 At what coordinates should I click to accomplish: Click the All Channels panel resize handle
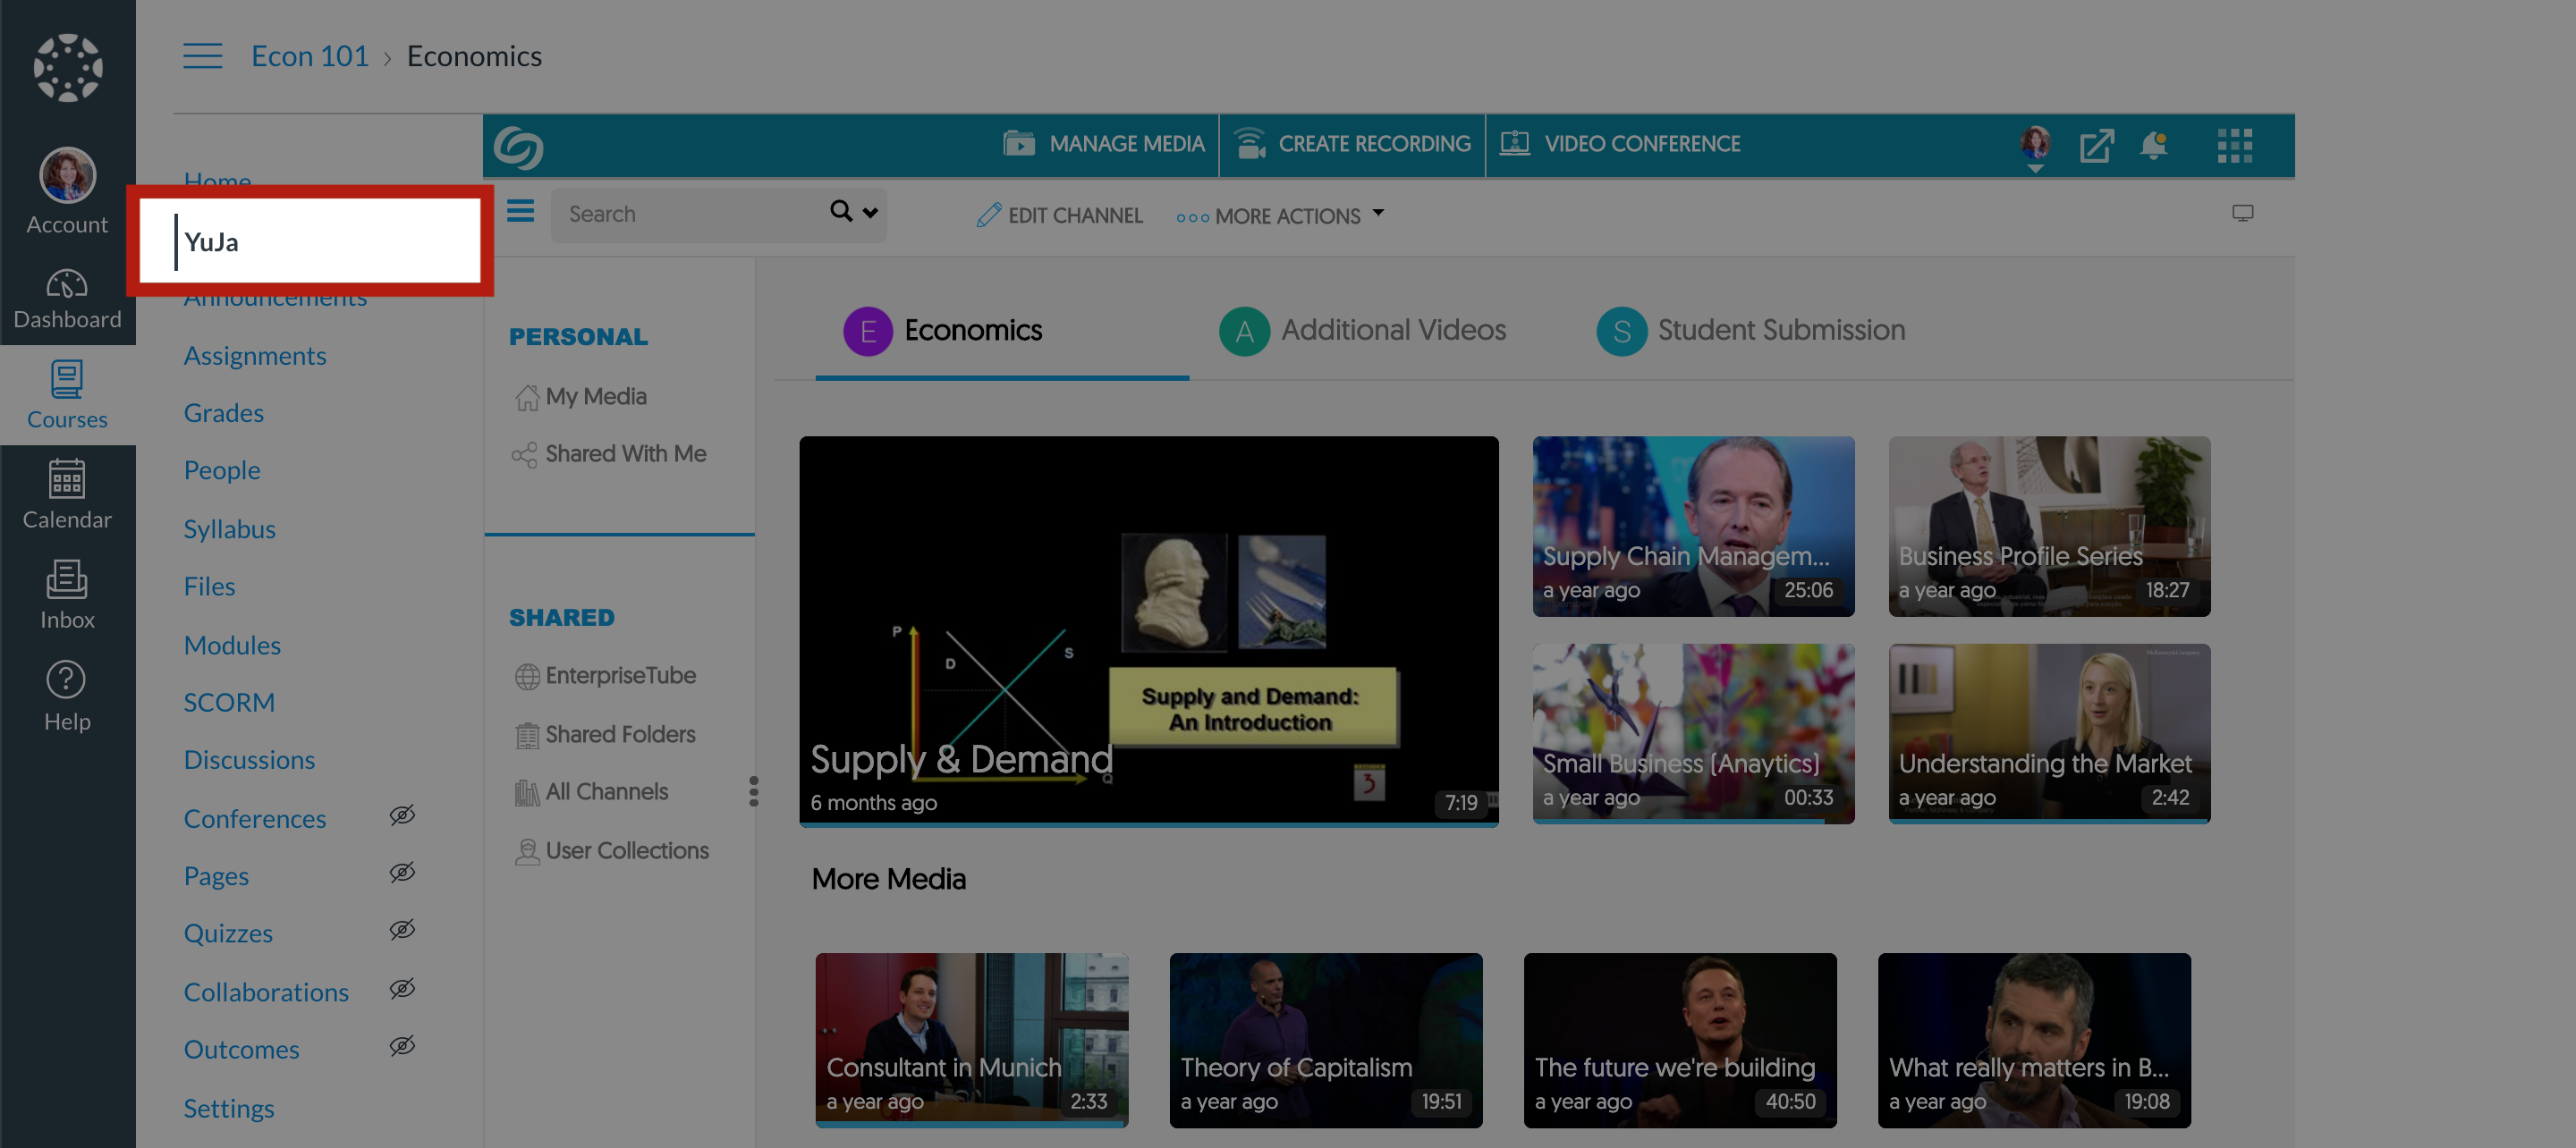pos(753,791)
